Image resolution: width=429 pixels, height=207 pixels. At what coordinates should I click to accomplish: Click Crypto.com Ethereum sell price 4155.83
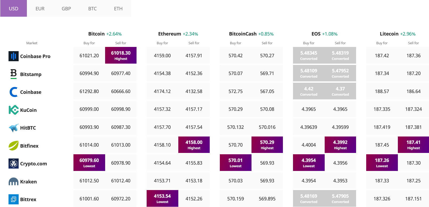[x=194, y=163]
